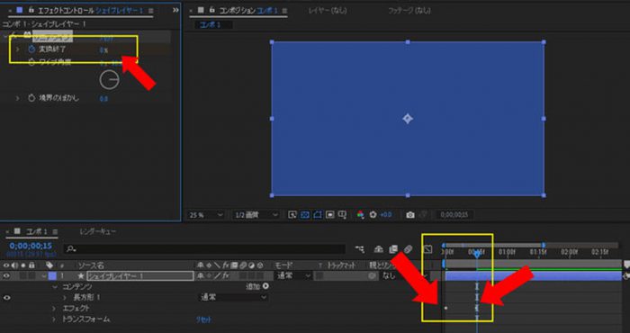
Task: Click the モード column header
Action: (283, 265)
